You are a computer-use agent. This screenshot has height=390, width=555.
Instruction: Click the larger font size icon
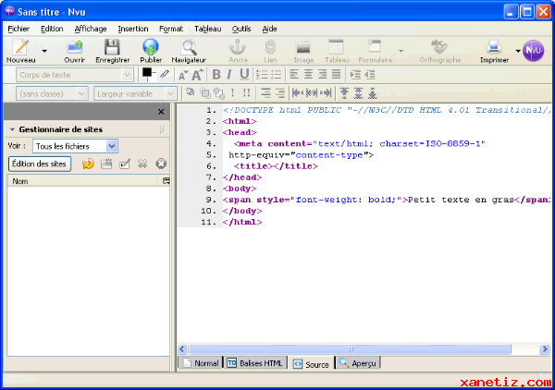tap(197, 75)
